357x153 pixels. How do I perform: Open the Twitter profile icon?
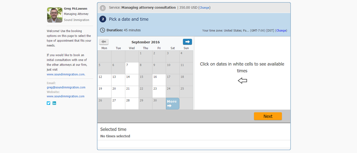49,103
